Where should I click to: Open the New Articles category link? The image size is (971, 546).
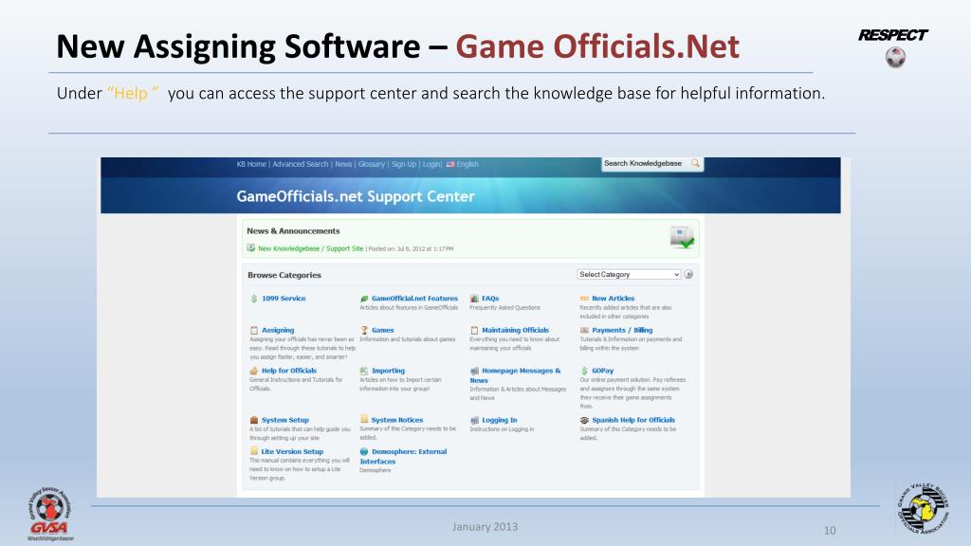(x=614, y=299)
